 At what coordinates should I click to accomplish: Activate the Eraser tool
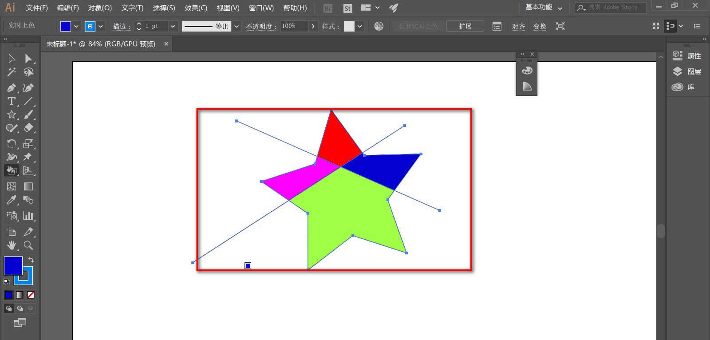28,128
